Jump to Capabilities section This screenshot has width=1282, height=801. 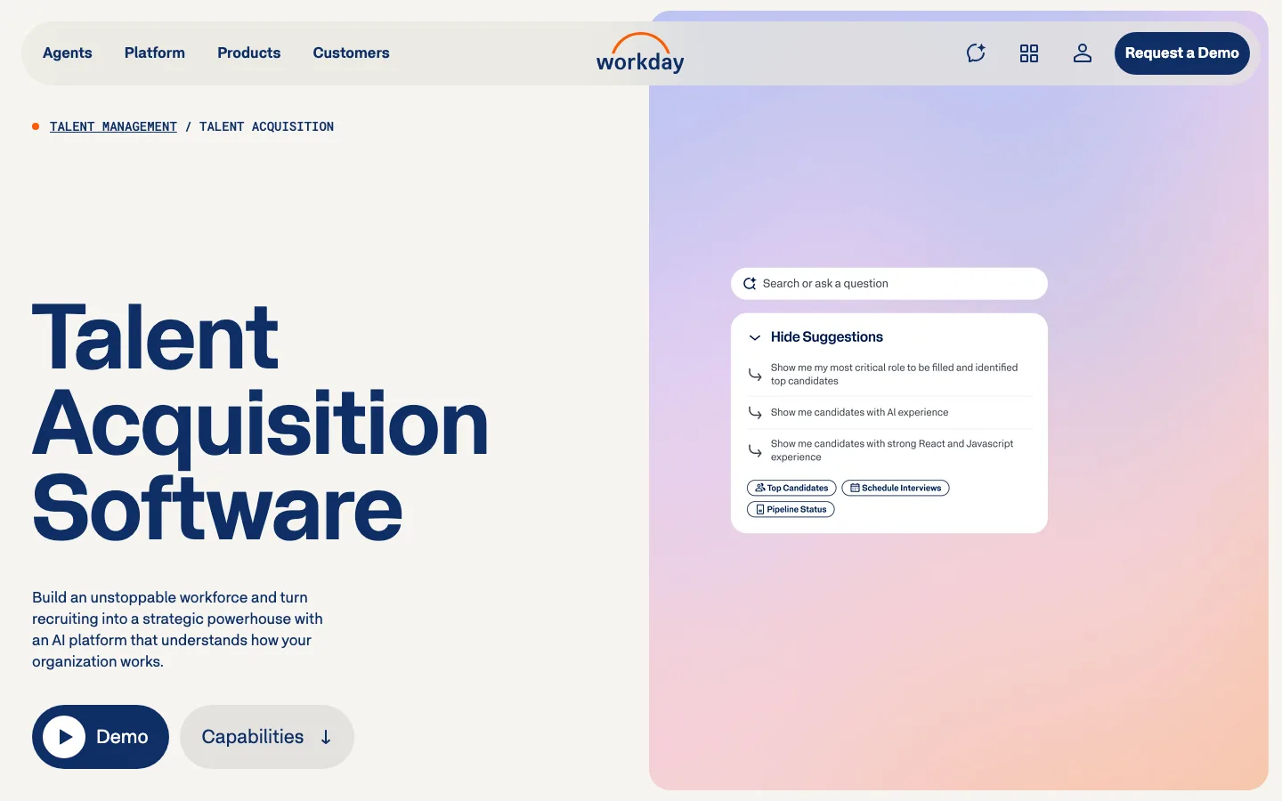267,737
